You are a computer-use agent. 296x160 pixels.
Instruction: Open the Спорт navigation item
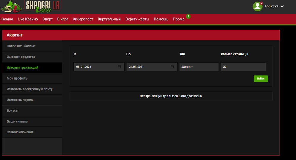point(47,19)
